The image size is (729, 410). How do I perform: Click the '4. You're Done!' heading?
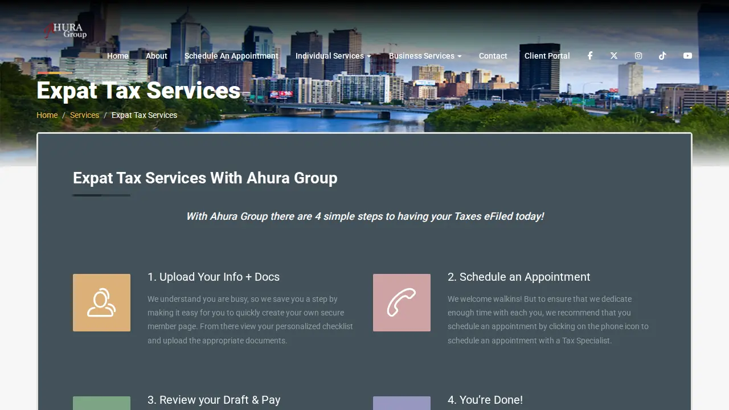pyautogui.click(x=485, y=400)
